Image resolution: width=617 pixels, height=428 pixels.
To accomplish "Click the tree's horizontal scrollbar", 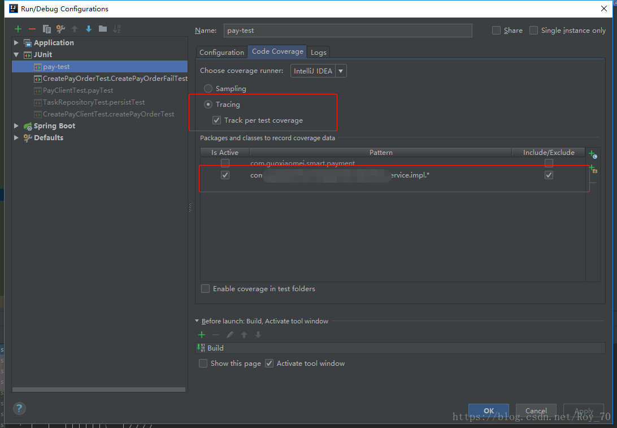I will point(99,390).
